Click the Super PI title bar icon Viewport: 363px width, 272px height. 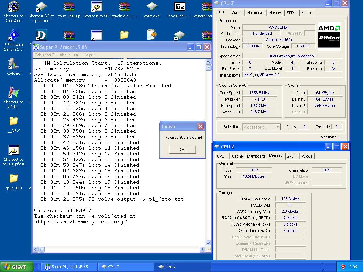(36, 47)
